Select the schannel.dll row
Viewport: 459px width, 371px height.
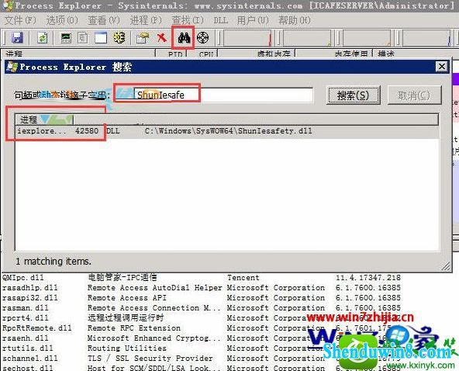point(202,358)
